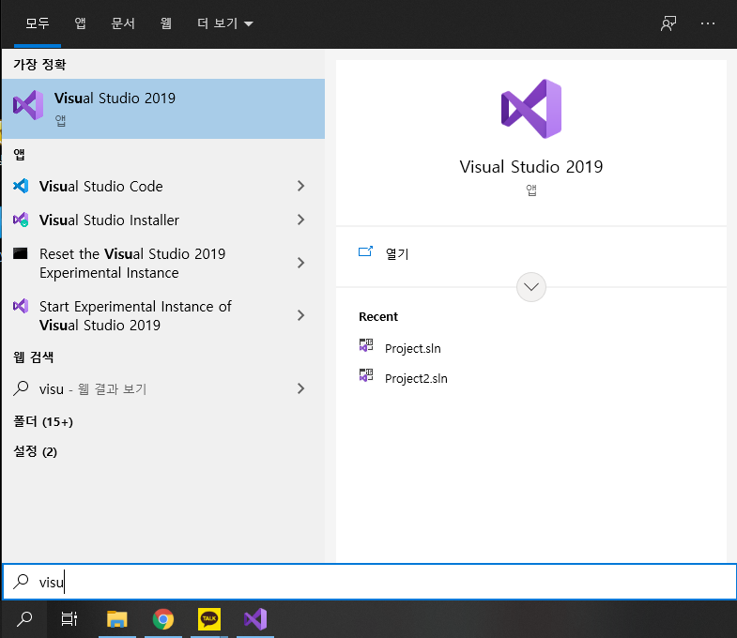
Task: Expand Visual Studio Code result arrow
Action: pyautogui.click(x=300, y=186)
